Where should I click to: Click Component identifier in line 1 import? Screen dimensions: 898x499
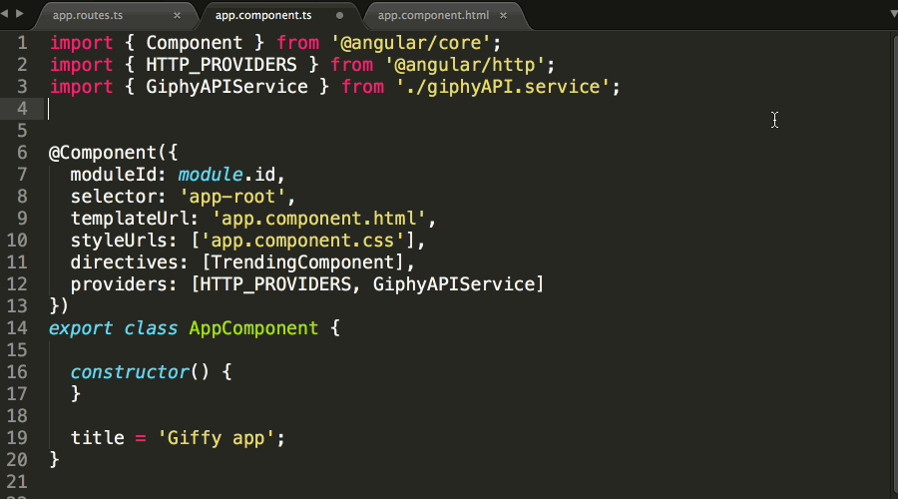pyautogui.click(x=195, y=43)
